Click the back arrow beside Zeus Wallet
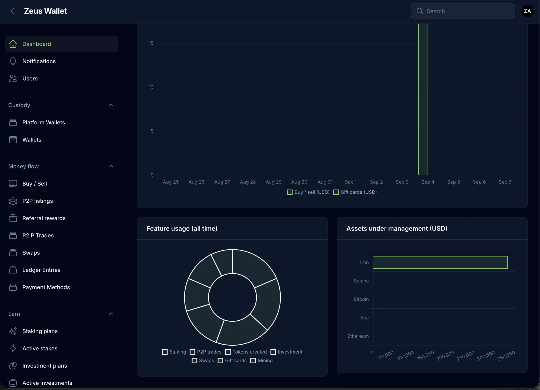Image resolution: width=540 pixels, height=390 pixels. point(12,11)
